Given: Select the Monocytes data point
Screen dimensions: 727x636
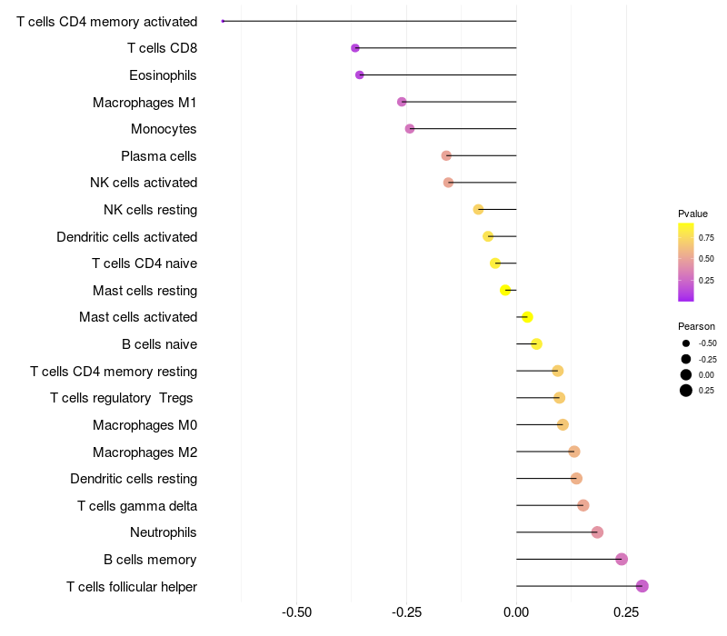Looking at the screenshot, I should pos(410,129).
